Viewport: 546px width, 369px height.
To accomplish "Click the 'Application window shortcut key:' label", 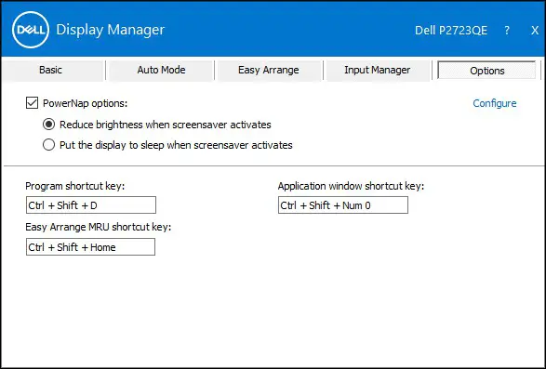I will [x=351, y=186].
